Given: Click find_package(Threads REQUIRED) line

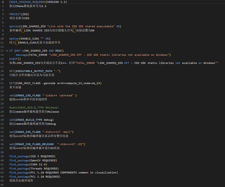Looking at the screenshot, I should 34,169.
